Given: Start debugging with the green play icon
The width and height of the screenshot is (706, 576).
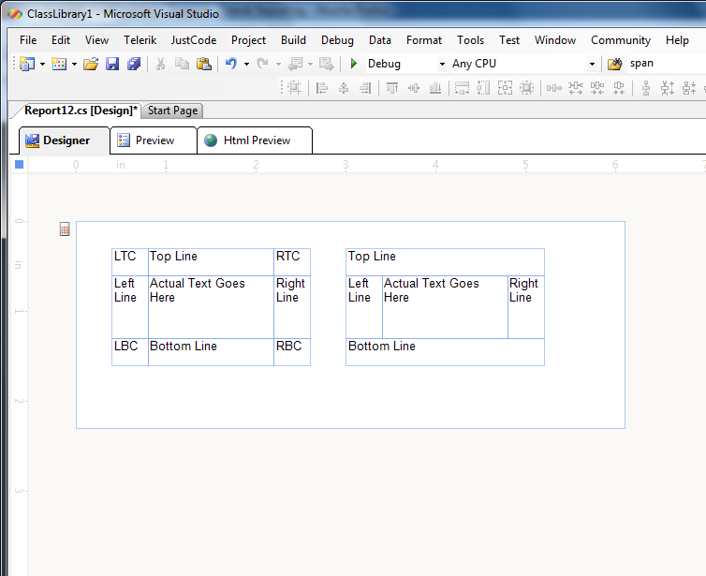Looking at the screenshot, I should (353, 64).
